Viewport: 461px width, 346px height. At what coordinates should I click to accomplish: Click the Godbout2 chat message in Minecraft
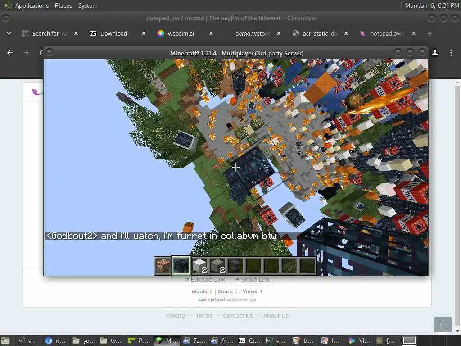tap(162, 236)
